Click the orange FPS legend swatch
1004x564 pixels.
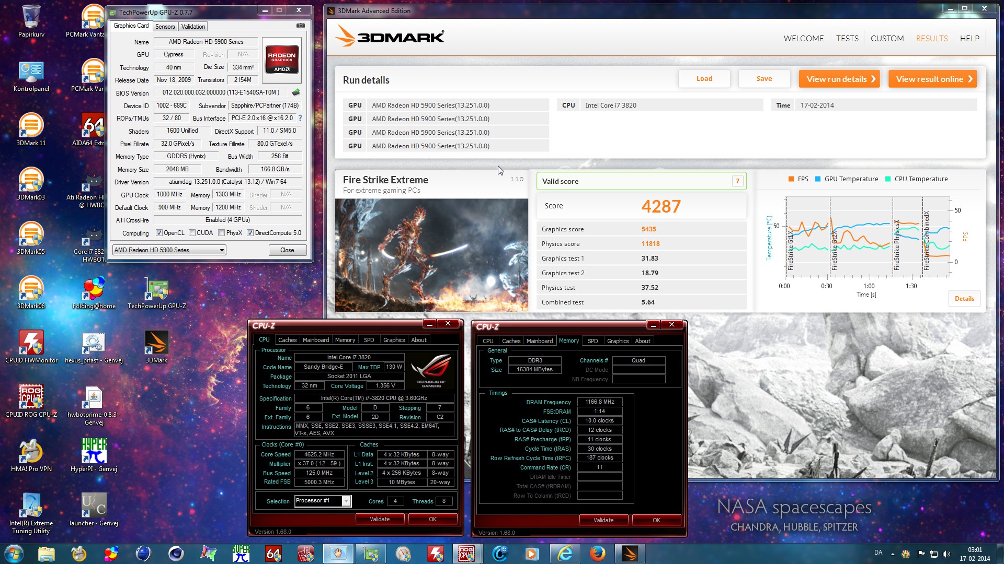791,179
